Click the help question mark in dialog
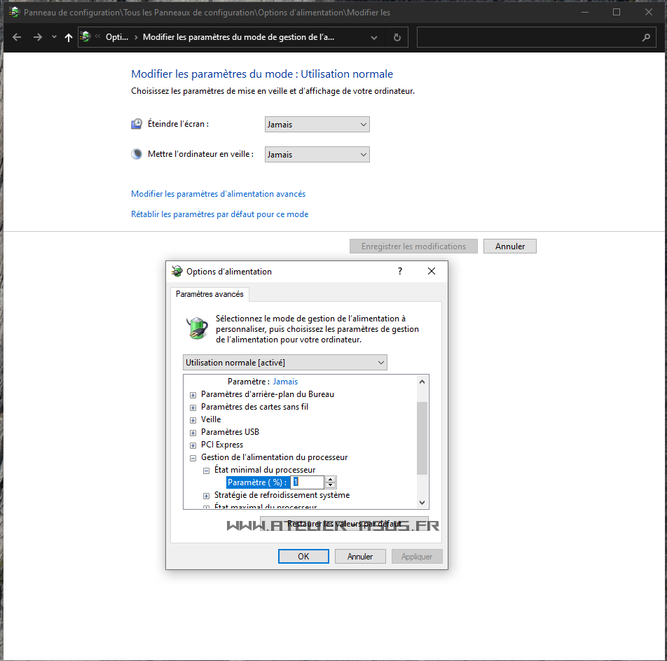 (401, 271)
